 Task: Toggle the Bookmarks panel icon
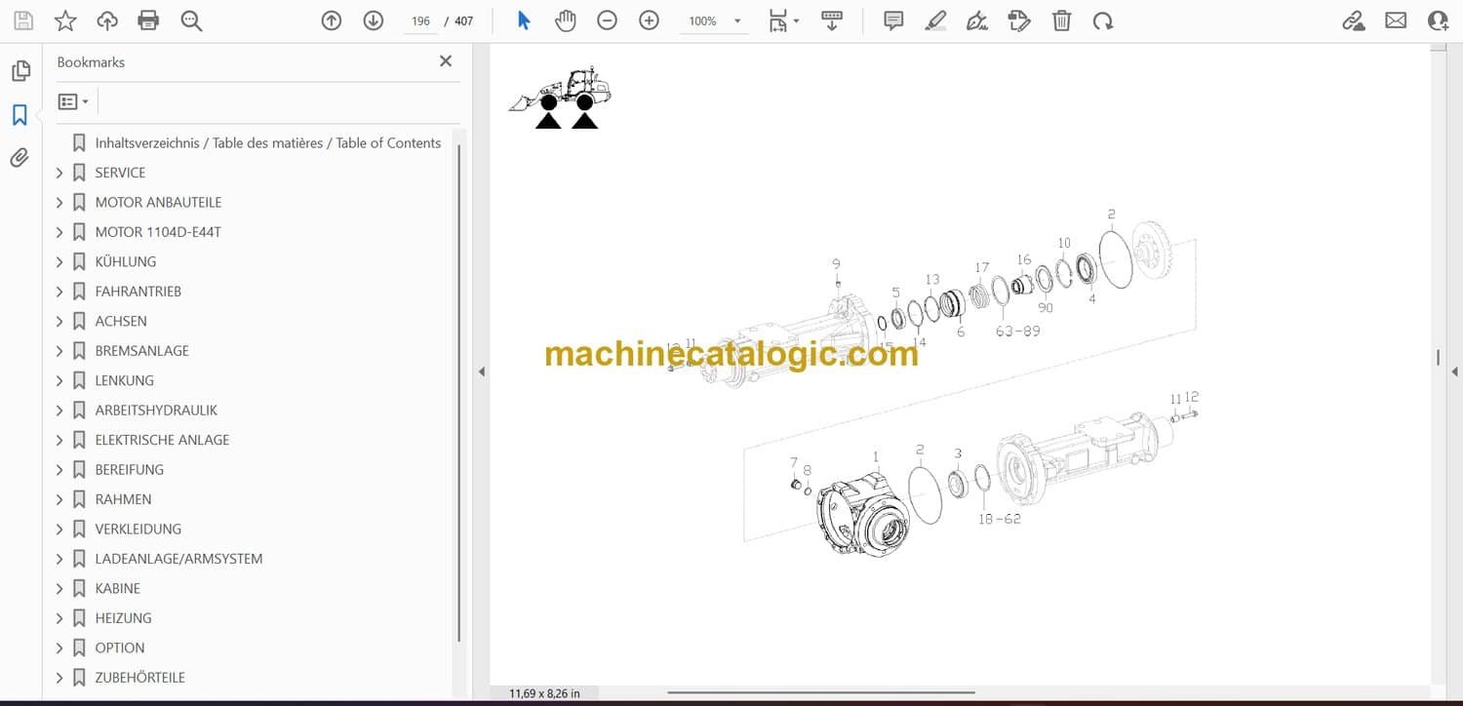[20, 115]
